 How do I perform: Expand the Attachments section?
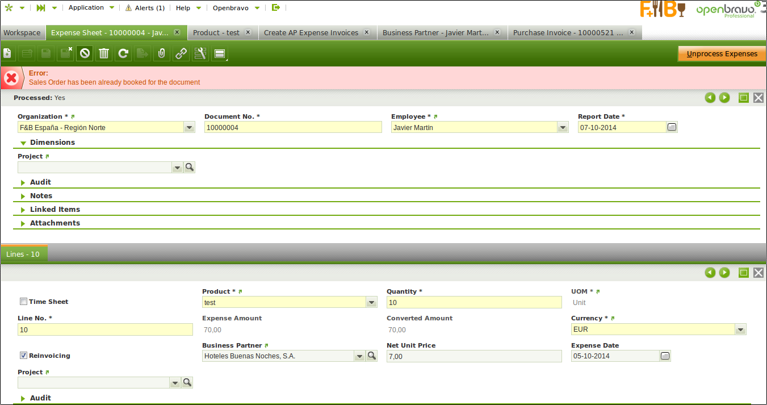click(x=23, y=224)
